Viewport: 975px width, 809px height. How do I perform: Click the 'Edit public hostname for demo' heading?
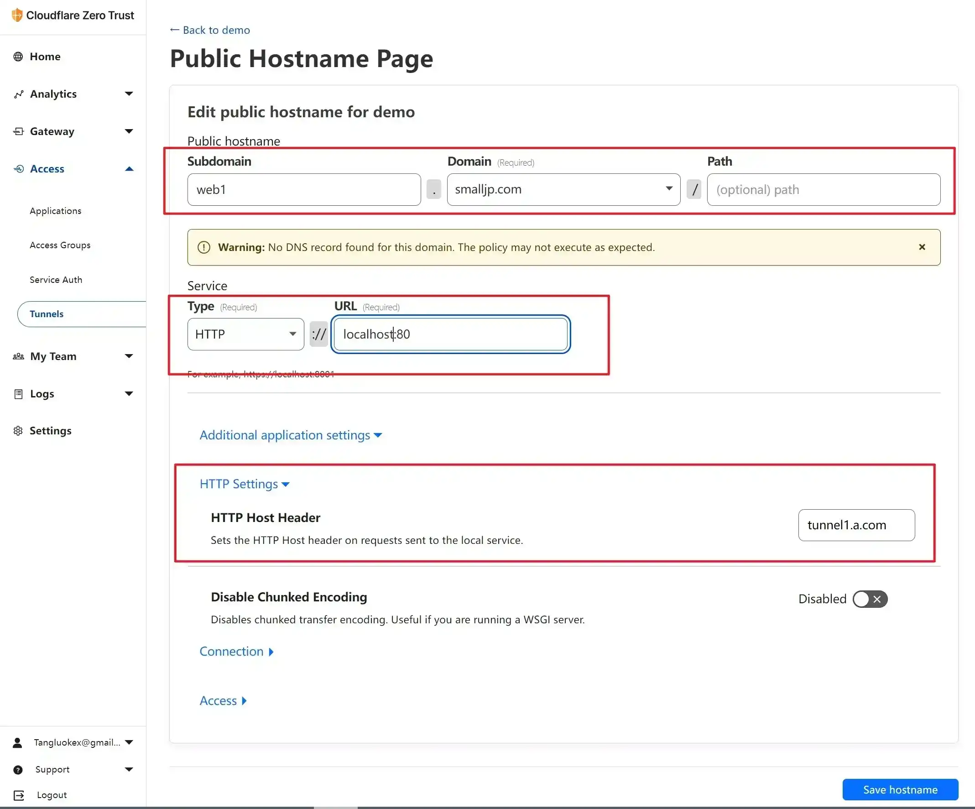[x=301, y=112]
